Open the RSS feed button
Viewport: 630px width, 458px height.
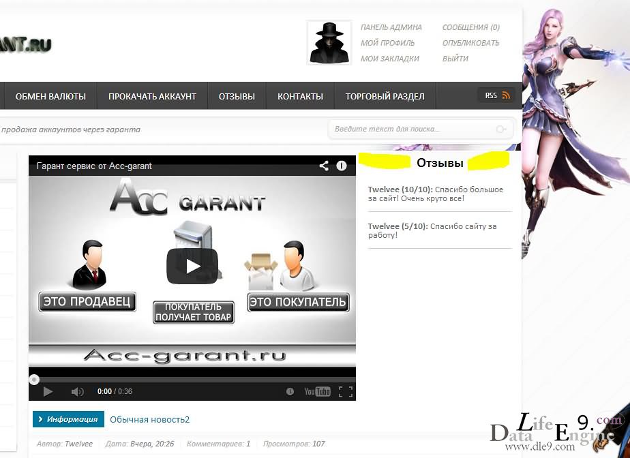click(x=497, y=95)
